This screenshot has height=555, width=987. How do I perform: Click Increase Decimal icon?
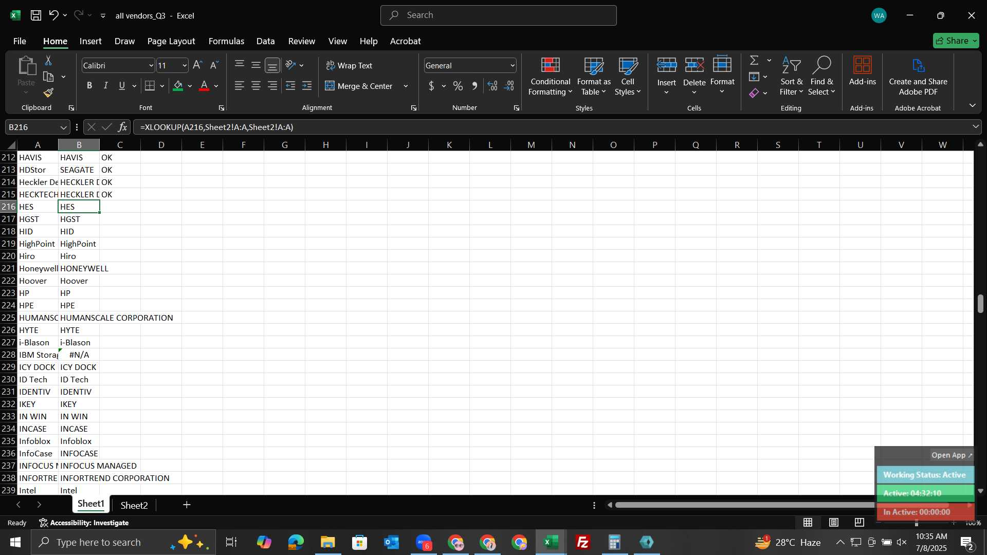pyautogui.click(x=492, y=86)
